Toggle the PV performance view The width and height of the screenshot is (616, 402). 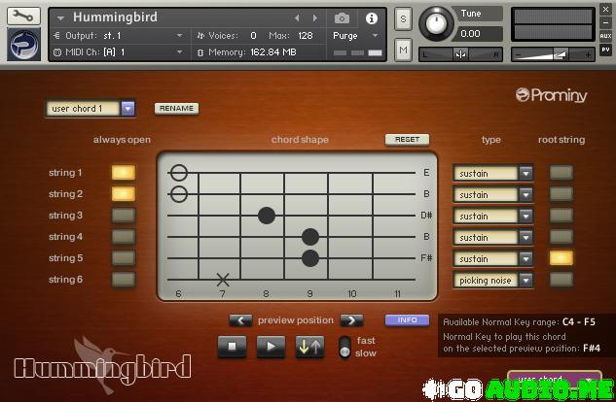(x=605, y=50)
